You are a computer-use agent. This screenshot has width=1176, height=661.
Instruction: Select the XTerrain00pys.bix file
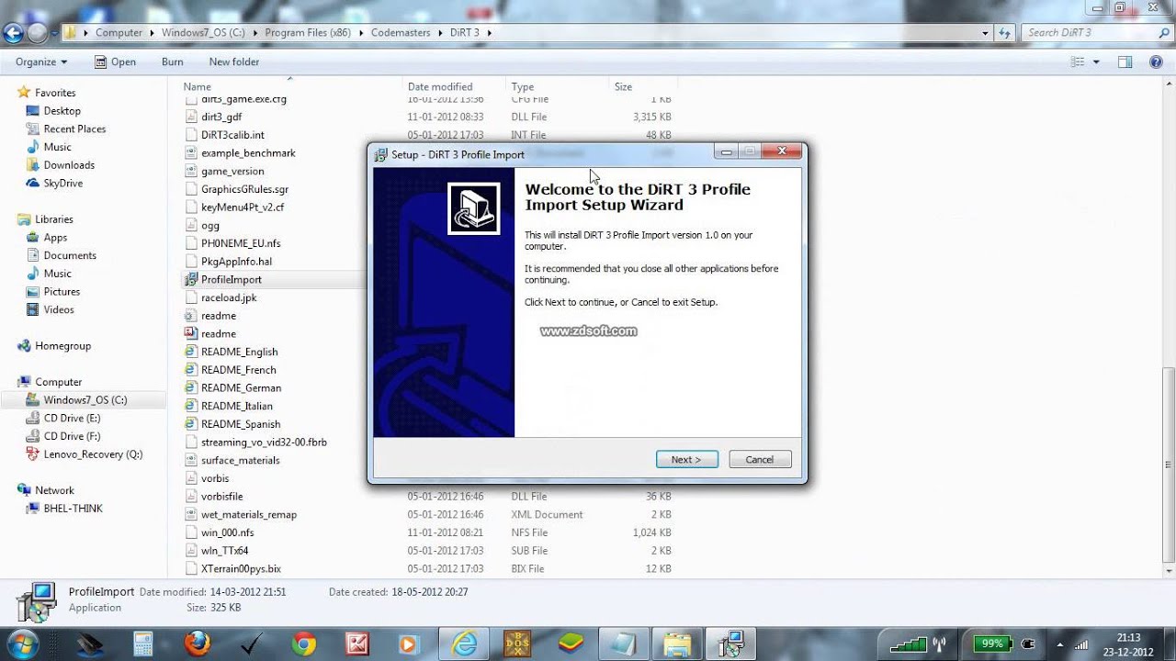pos(241,568)
